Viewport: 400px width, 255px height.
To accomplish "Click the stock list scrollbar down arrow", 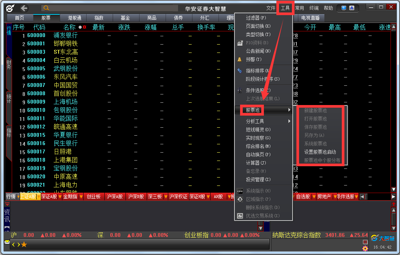I will (394, 190).
